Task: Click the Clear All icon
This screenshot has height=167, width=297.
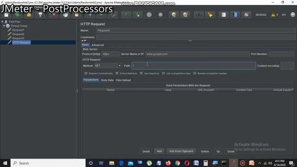Action: click(x=185, y=15)
